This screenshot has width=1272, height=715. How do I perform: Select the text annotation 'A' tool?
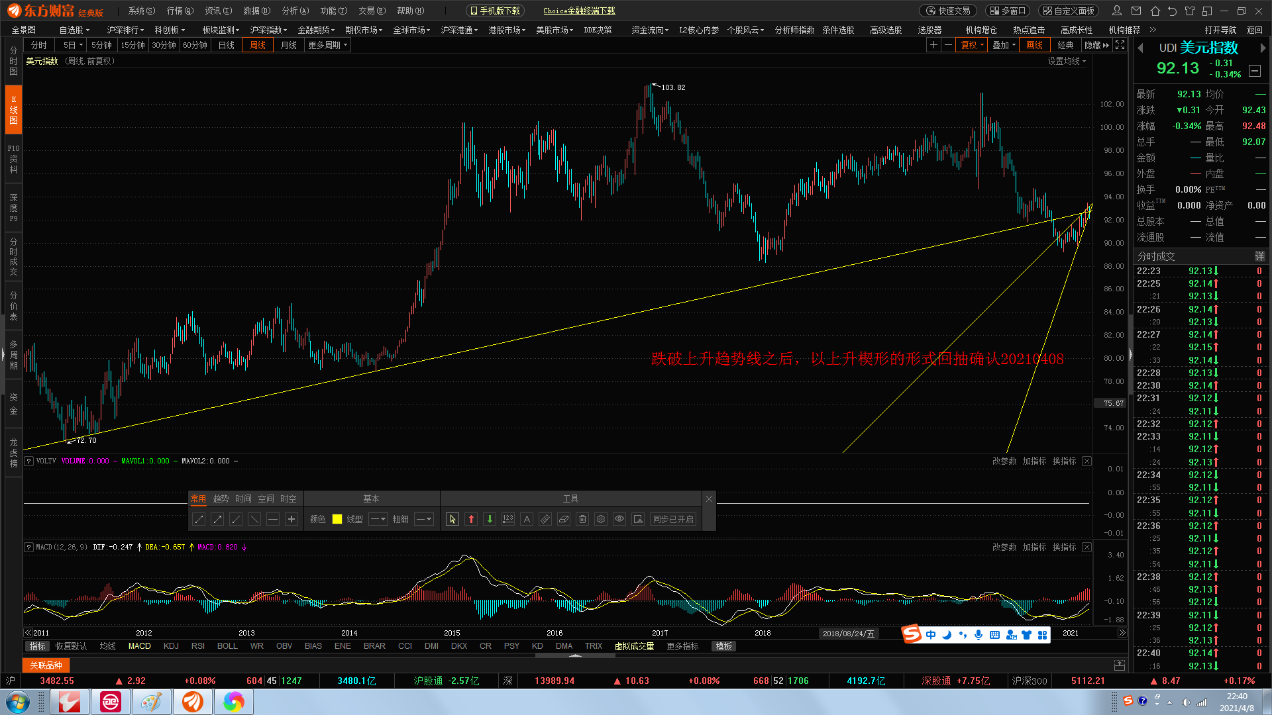coord(527,520)
